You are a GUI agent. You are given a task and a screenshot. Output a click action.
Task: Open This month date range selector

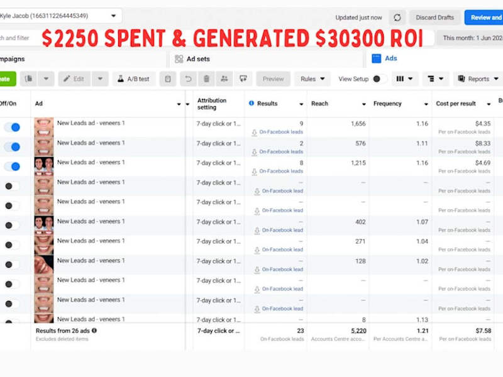[470, 38]
